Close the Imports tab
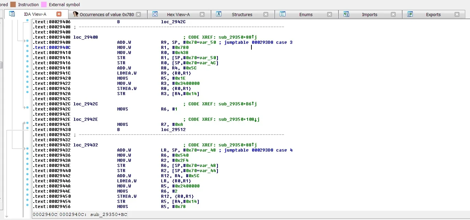This screenshot has width=470, height=220. [x=393, y=14]
